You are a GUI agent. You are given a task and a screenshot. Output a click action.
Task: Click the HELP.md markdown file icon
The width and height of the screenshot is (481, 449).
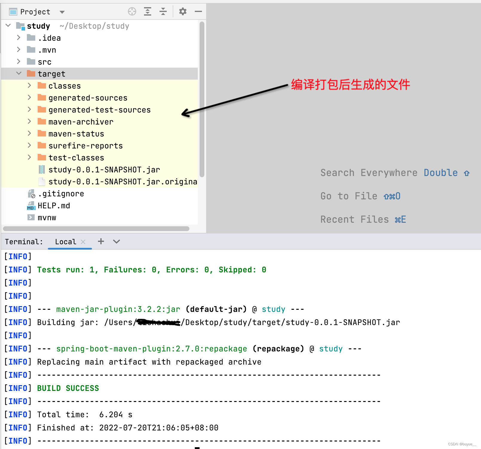31,206
